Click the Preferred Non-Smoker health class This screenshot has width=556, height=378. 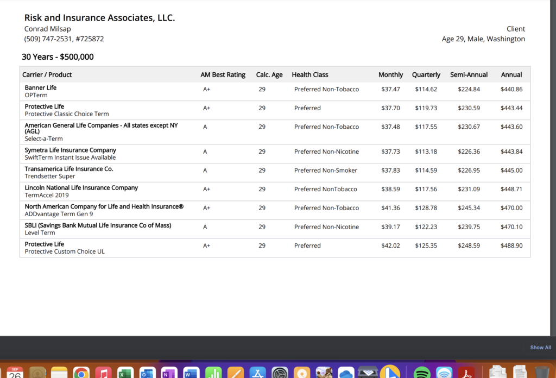tap(326, 171)
